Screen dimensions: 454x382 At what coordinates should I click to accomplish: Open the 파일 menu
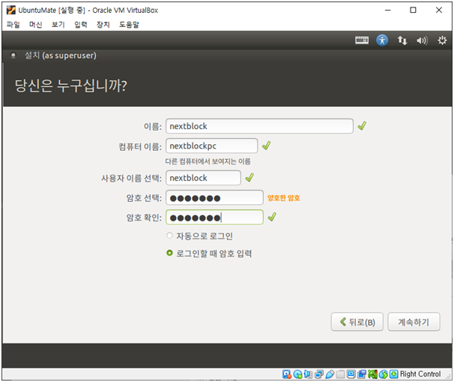click(13, 25)
